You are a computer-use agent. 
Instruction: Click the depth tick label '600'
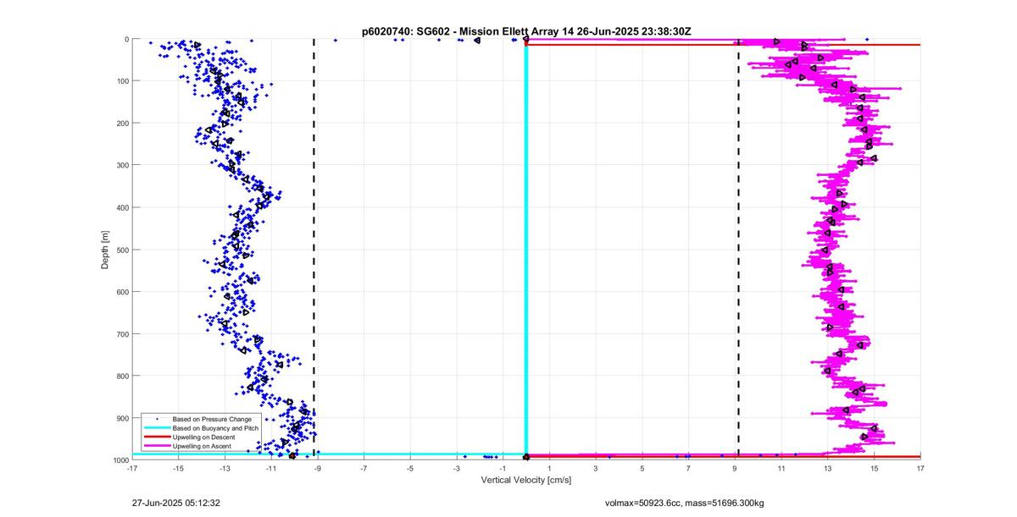(x=122, y=292)
